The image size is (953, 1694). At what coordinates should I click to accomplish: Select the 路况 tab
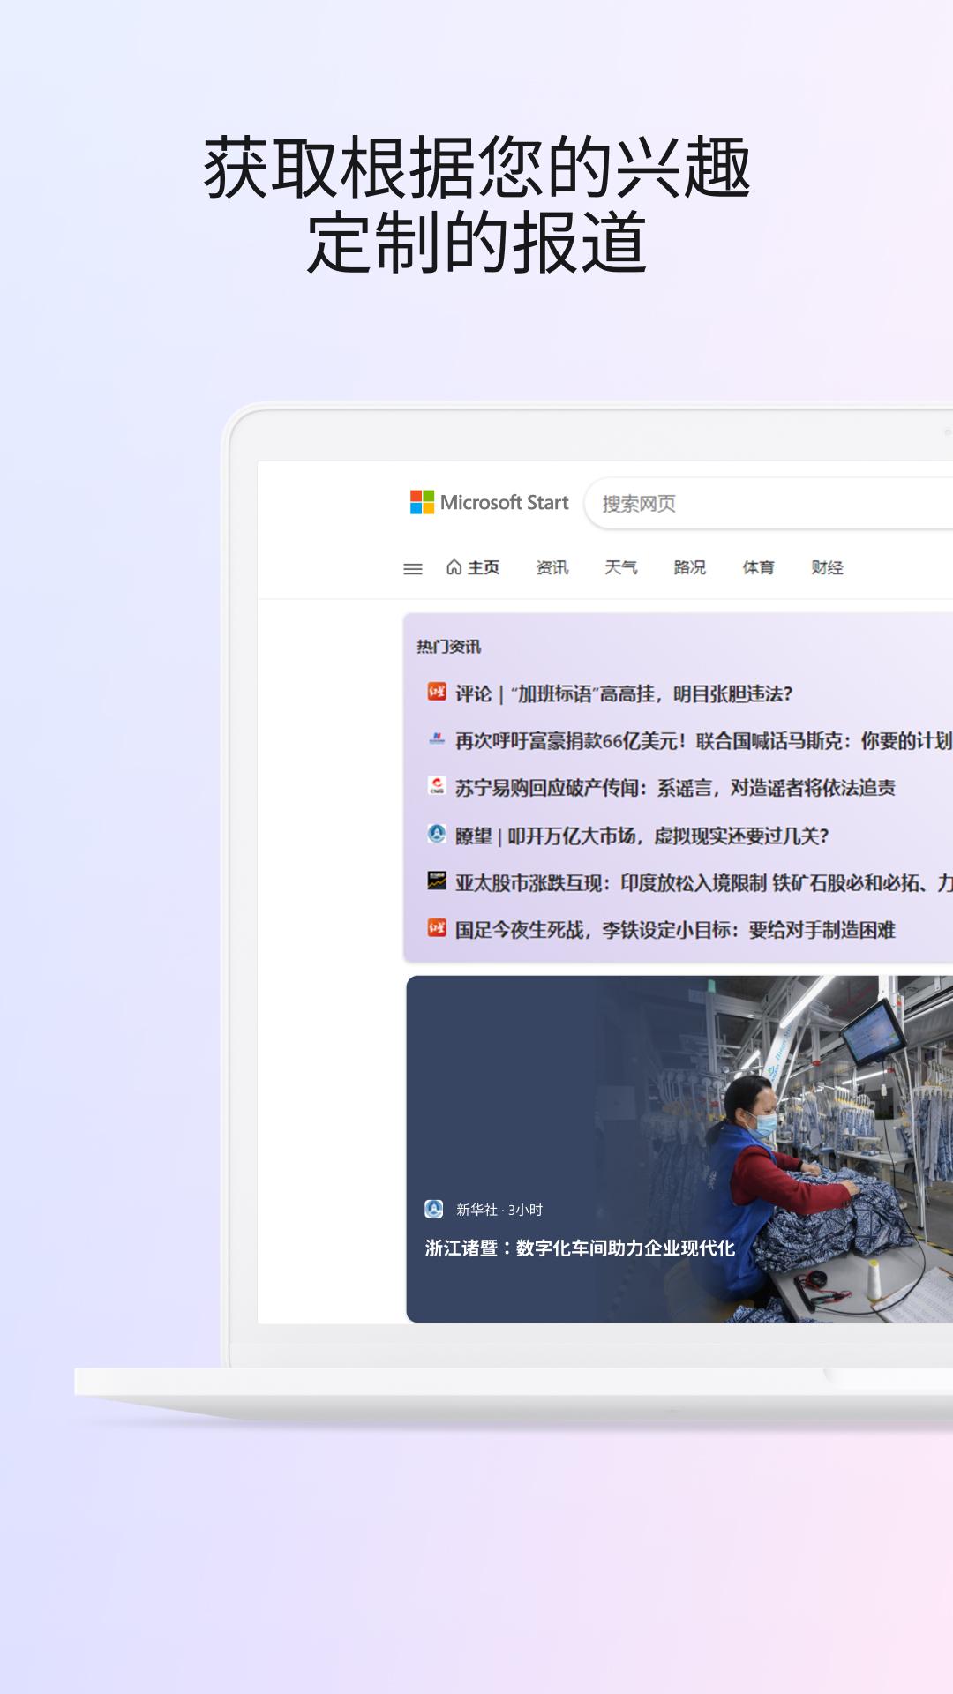[x=689, y=567]
